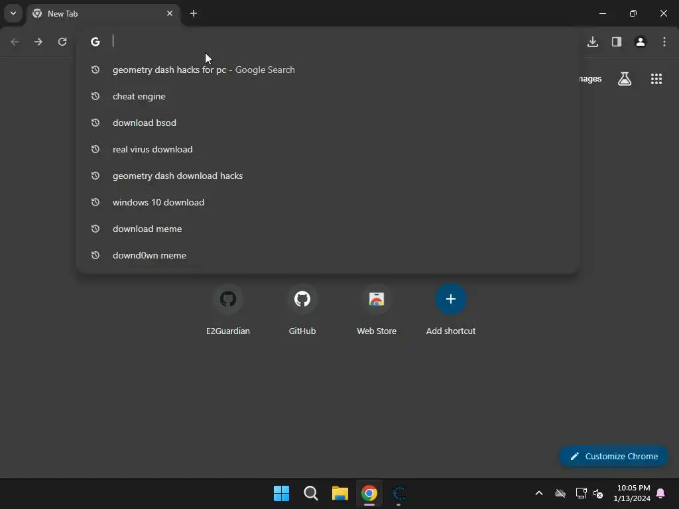Click history clock icon beside 'cheat engine'
The height and width of the screenshot is (509, 679).
(x=95, y=96)
